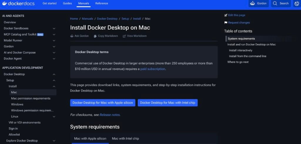Download Docker Desktop for Mac with Apple silicon
The width and height of the screenshot is (301, 144).
point(103,103)
